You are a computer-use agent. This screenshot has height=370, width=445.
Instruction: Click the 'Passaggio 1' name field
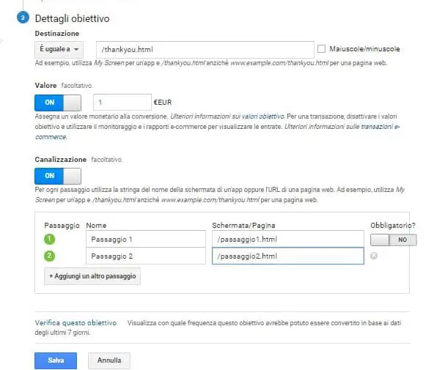tap(146, 239)
